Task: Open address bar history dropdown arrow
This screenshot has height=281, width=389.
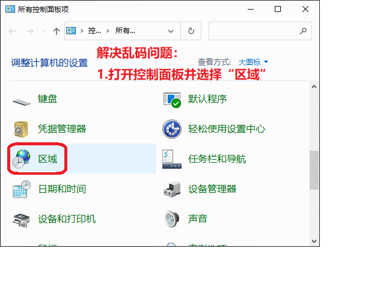Action: pos(173,31)
